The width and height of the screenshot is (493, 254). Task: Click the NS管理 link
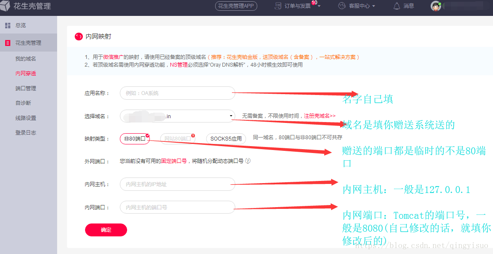coord(179,64)
